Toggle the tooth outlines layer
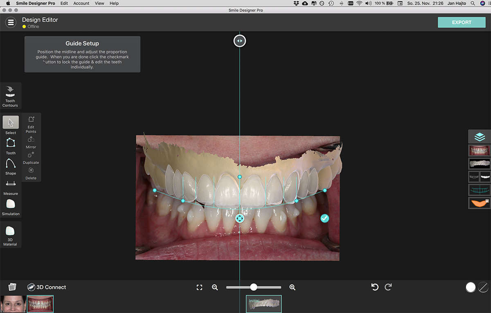The width and height of the screenshot is (491, 313). point(474,177)
